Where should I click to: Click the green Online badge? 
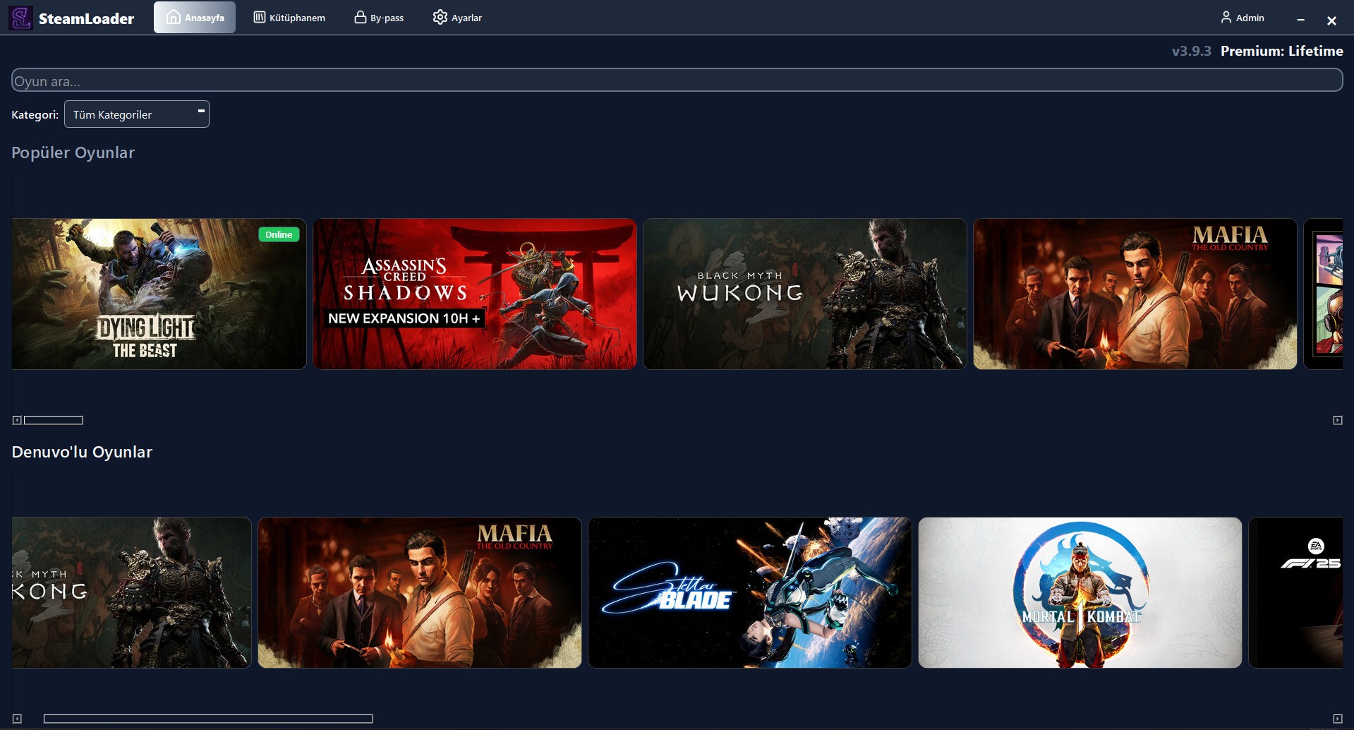279,234
